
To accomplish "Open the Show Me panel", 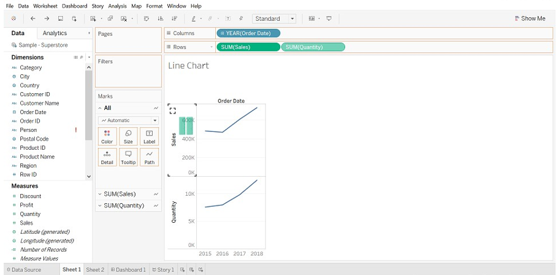I will coord(530,18).
